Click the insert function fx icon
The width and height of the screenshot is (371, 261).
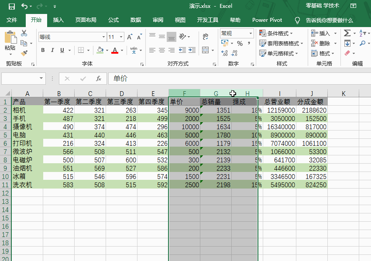click(x=99, y=79)
